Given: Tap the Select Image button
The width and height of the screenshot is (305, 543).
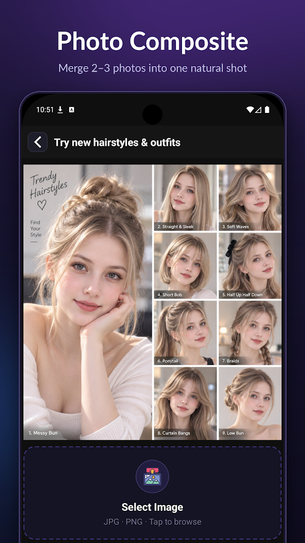Looking at the screenshot, I should pyautogui.click(x=152, y=493).
